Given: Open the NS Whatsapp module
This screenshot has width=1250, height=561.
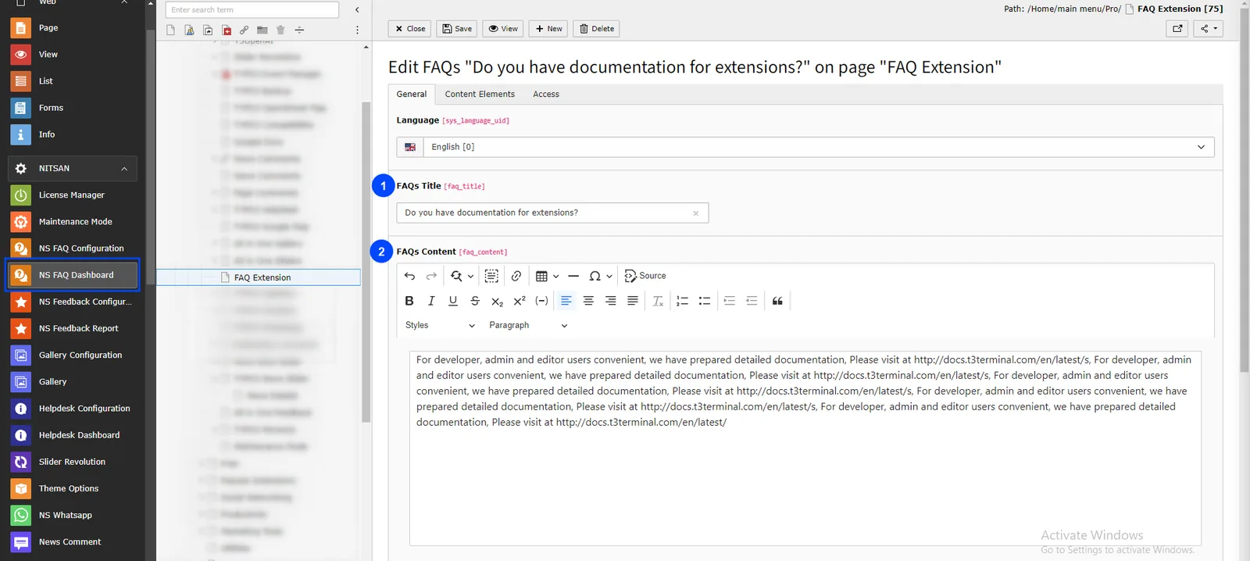Looking at the screenshot, I should (72, 516).
